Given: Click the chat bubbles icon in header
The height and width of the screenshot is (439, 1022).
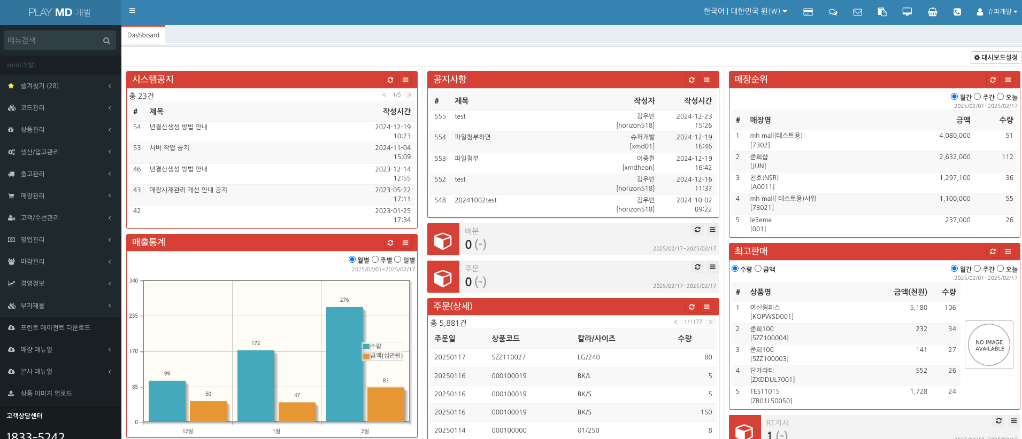Looking at the screenshot, I should pyautogui.click(x=833, y=12).
